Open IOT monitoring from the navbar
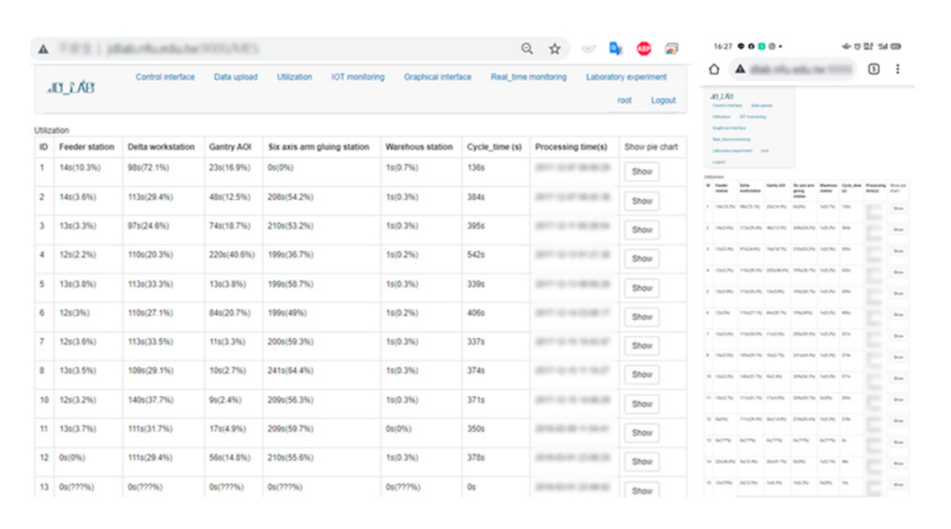 357,77
